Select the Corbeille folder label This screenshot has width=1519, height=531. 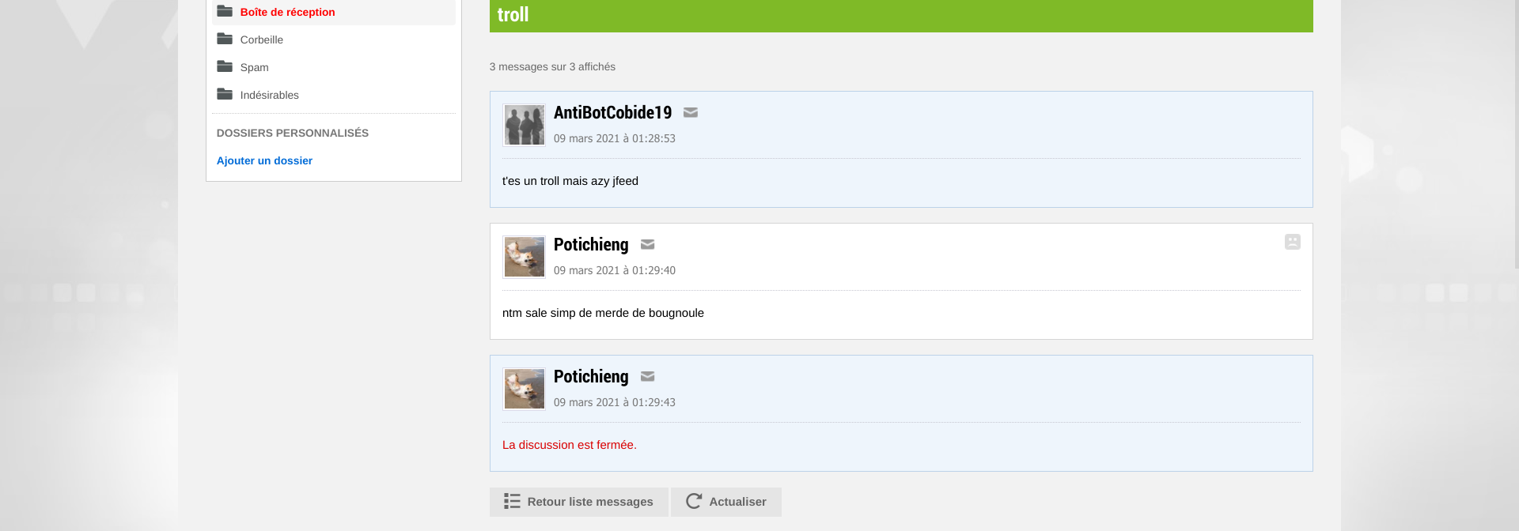coord(262,40)
